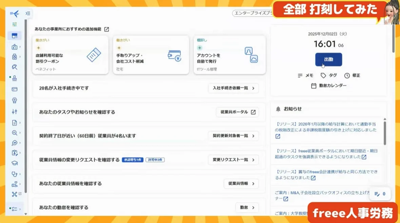Click the bell icon beside お知らせ
400x223 pixels.
pyautogui.click(x=279, y=108)
